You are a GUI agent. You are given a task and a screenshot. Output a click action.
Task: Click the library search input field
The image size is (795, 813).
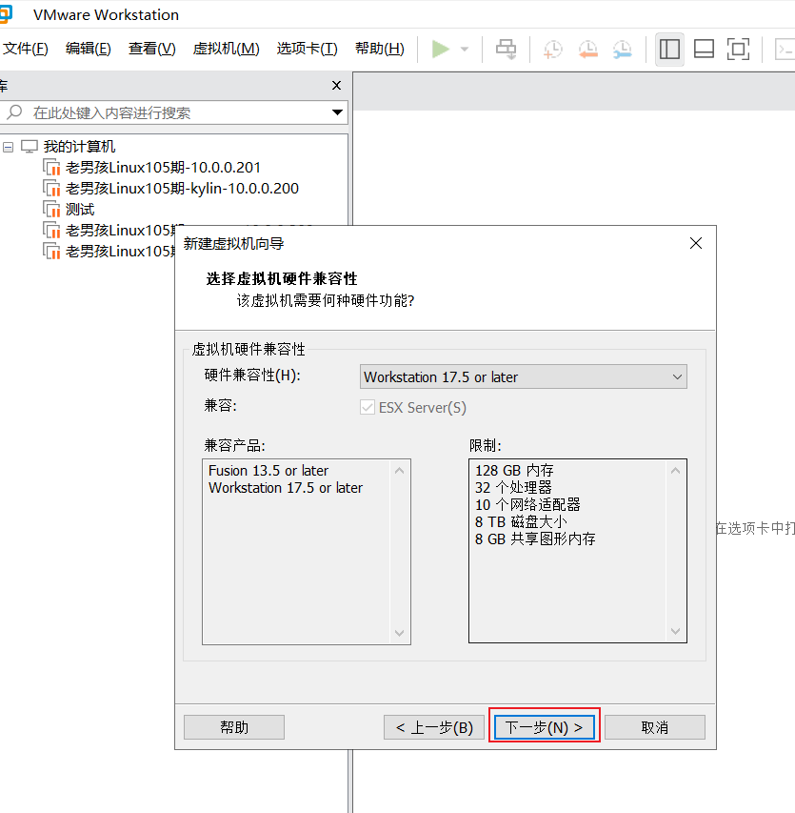(x=173, y=112)
